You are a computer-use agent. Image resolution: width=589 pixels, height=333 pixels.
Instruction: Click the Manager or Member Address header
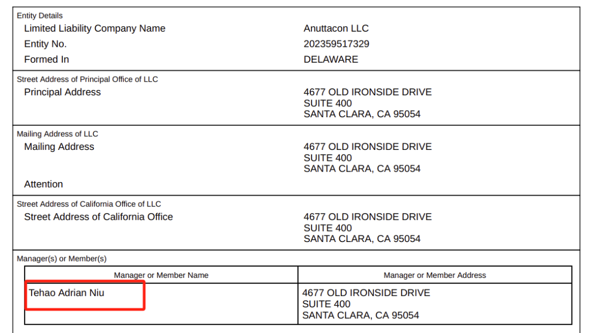point(435,275)
